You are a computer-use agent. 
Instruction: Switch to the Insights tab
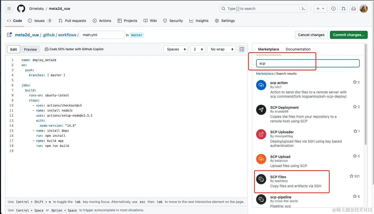(199, 21)
